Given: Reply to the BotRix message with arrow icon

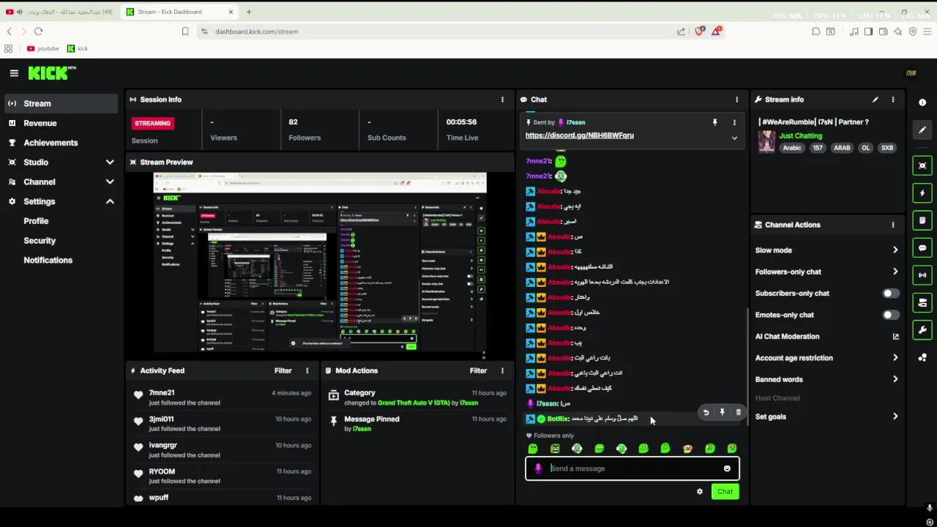Looking at the screenshot, I should [x=706, y=413].
